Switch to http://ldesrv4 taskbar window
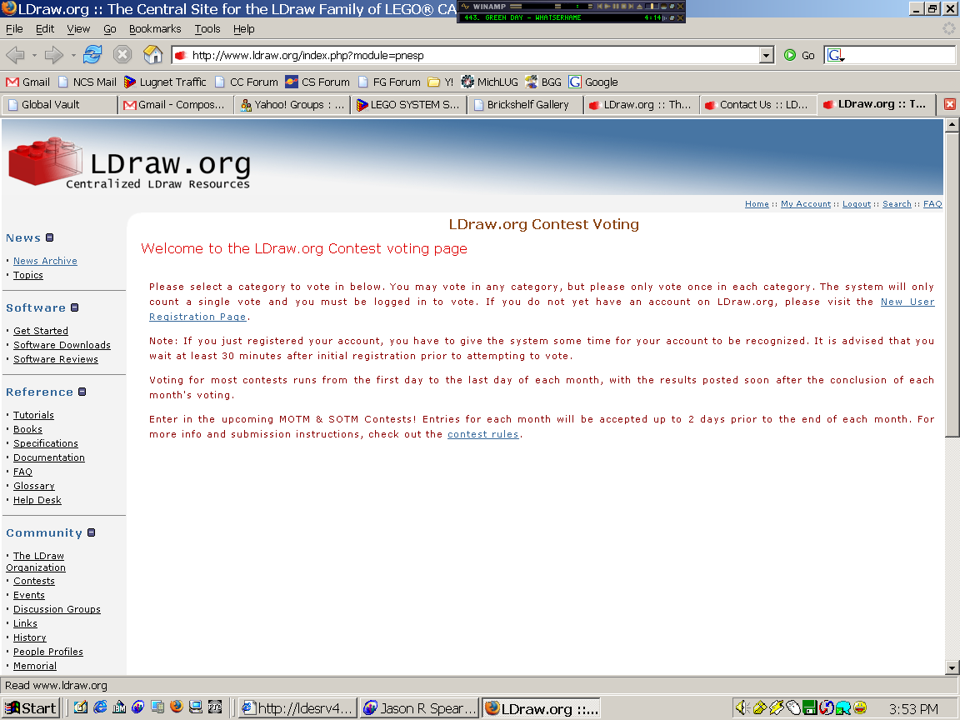Viewport: 960px width, 720px height. coord(297,707)
